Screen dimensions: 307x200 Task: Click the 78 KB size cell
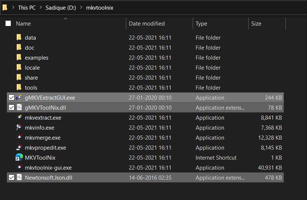pos(275,108)
